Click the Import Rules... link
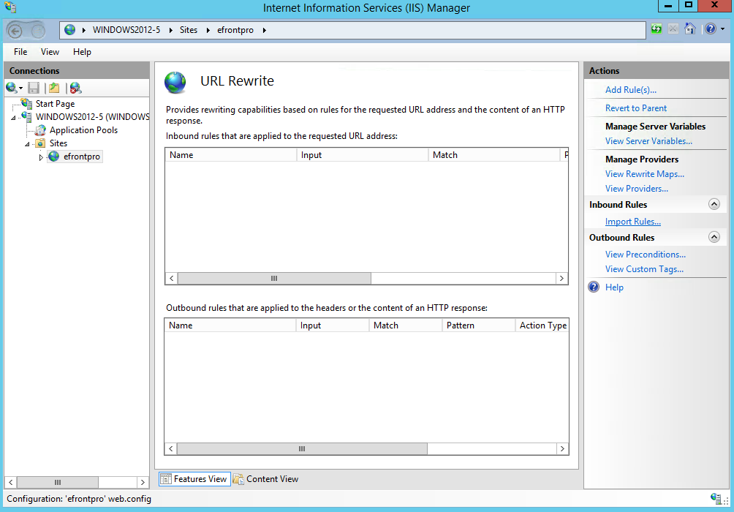 (632, 222)
